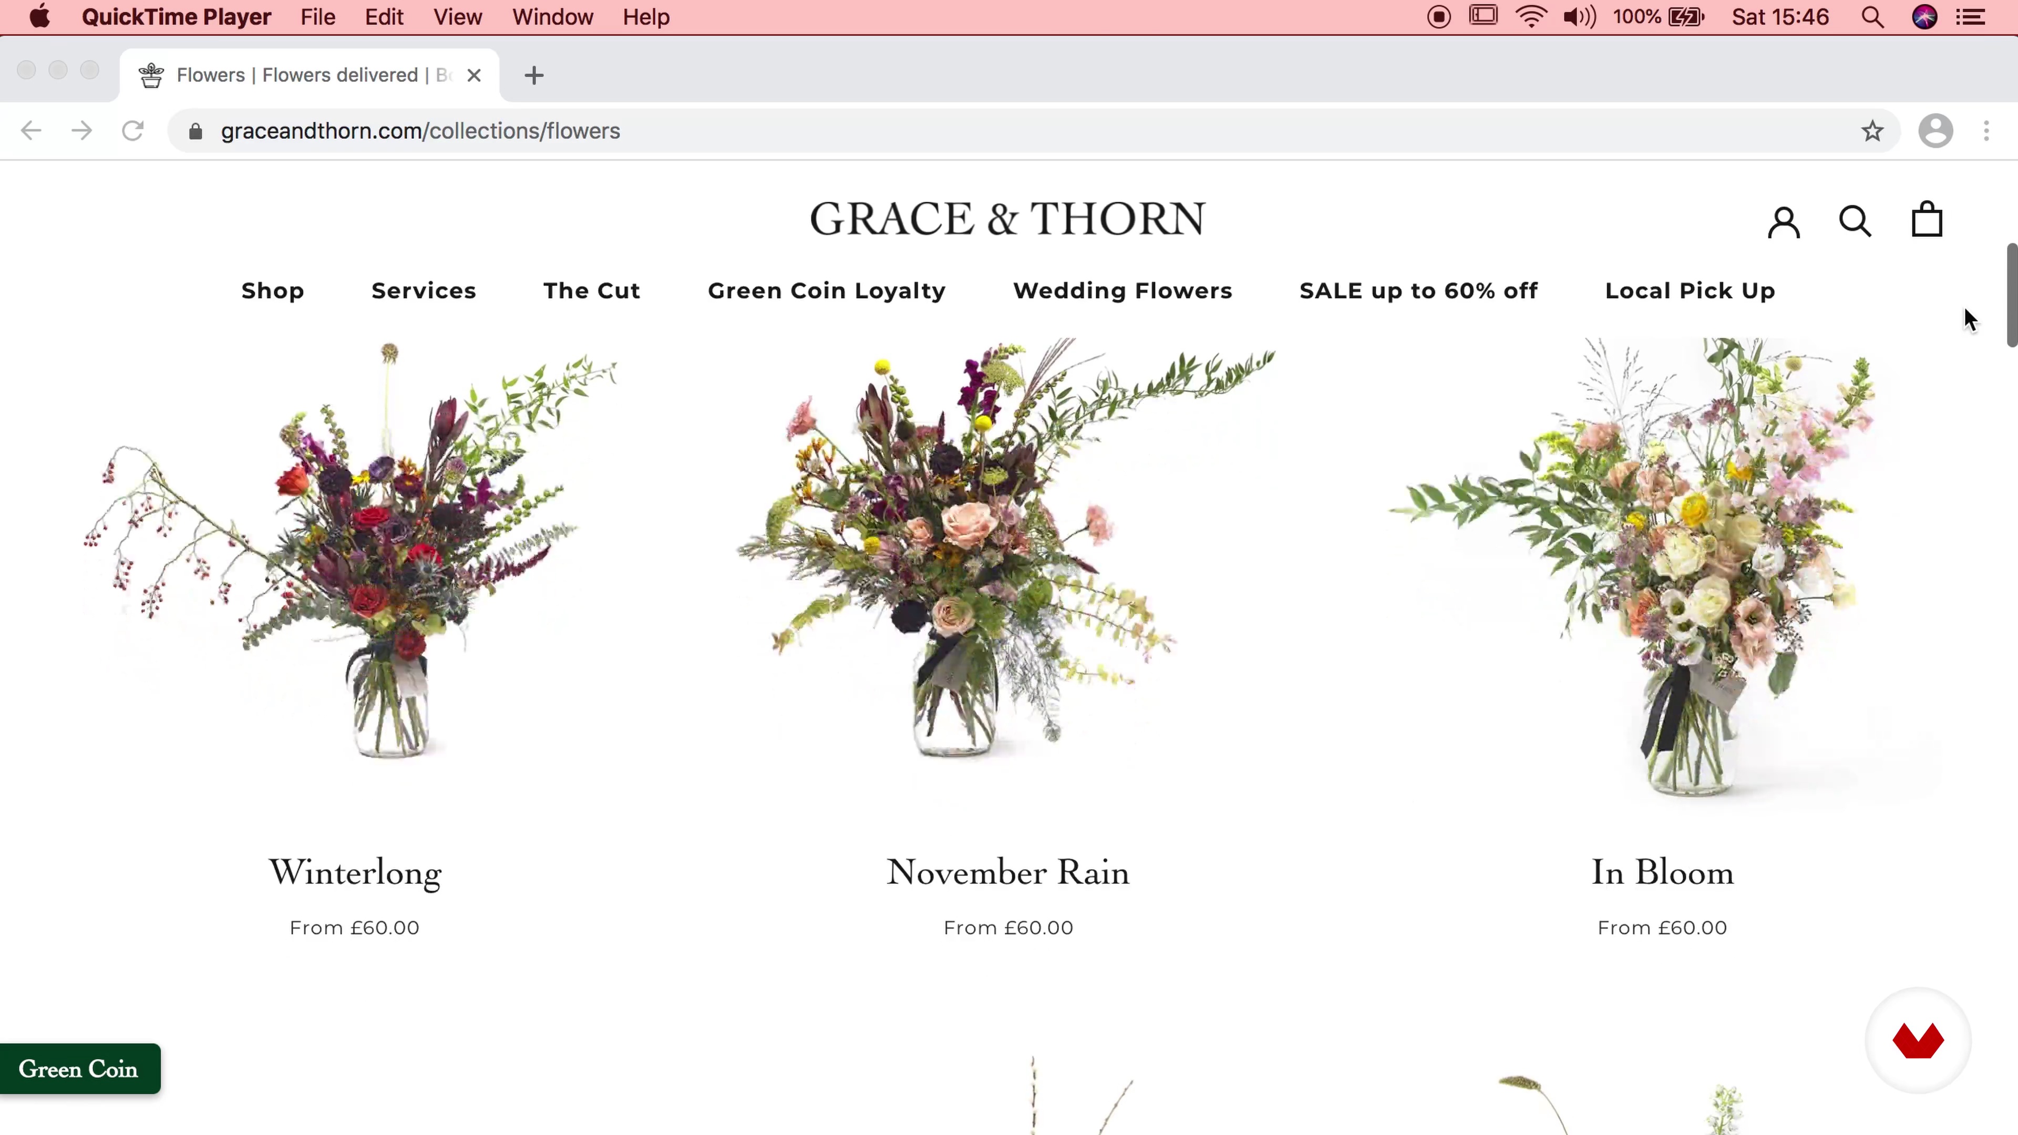Click In Bloom price From £60.00
Viewport: 2018px width, 1135px height.
coord(1662,927)
